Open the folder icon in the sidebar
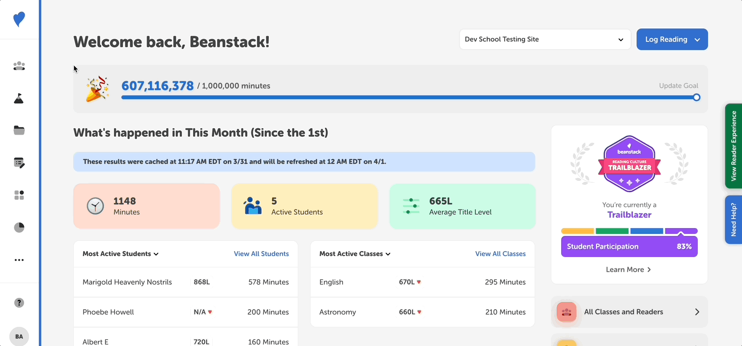The width and height of the screenshot is (742, 346). coord(19,130)
